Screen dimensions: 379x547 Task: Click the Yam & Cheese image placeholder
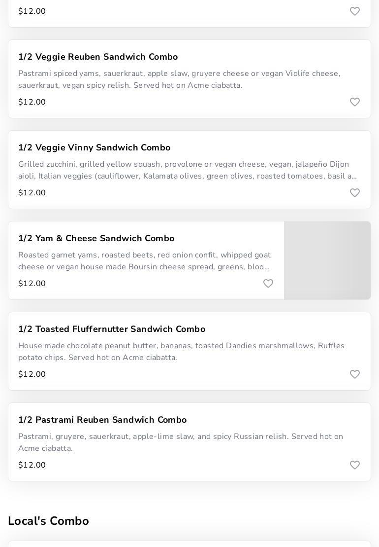tap(327, 260)
